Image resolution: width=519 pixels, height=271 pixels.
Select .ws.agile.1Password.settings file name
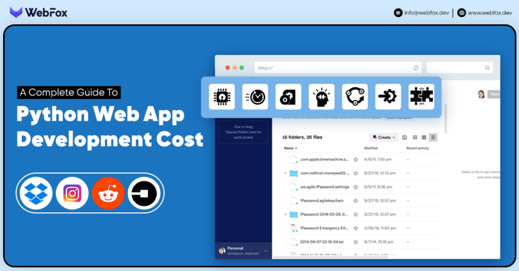pos(324,187)
